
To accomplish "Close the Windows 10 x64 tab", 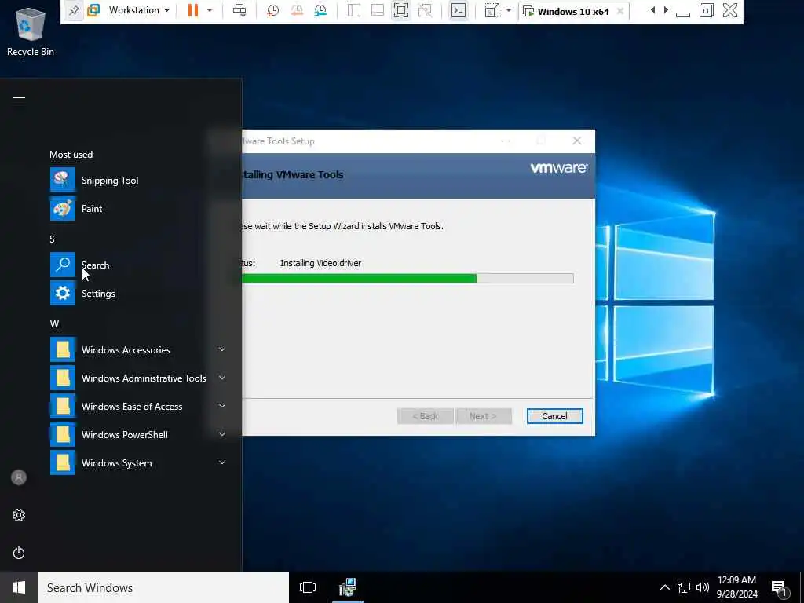I will (620, 11).
